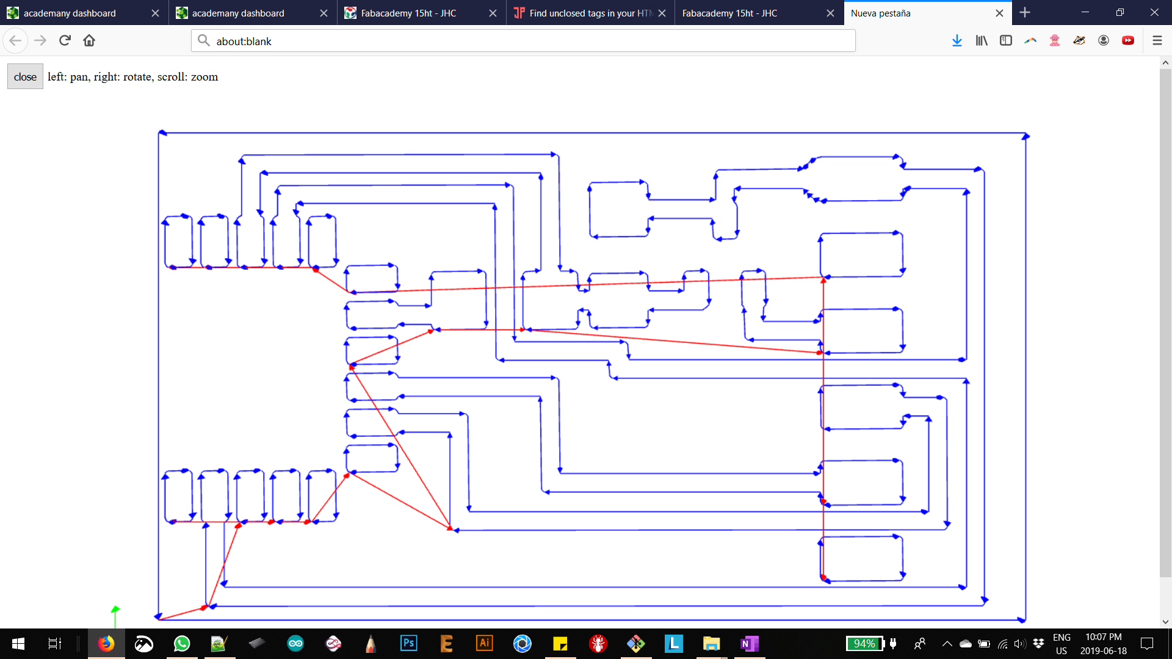Open the Firefox downloads panel

pyautogui.click(x=957, y=41)
